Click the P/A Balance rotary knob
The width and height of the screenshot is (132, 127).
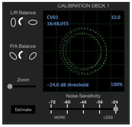[x=23, y=55]
